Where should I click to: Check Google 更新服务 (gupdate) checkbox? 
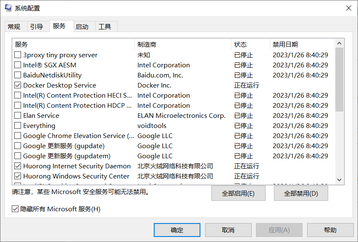tap(18, 146)
